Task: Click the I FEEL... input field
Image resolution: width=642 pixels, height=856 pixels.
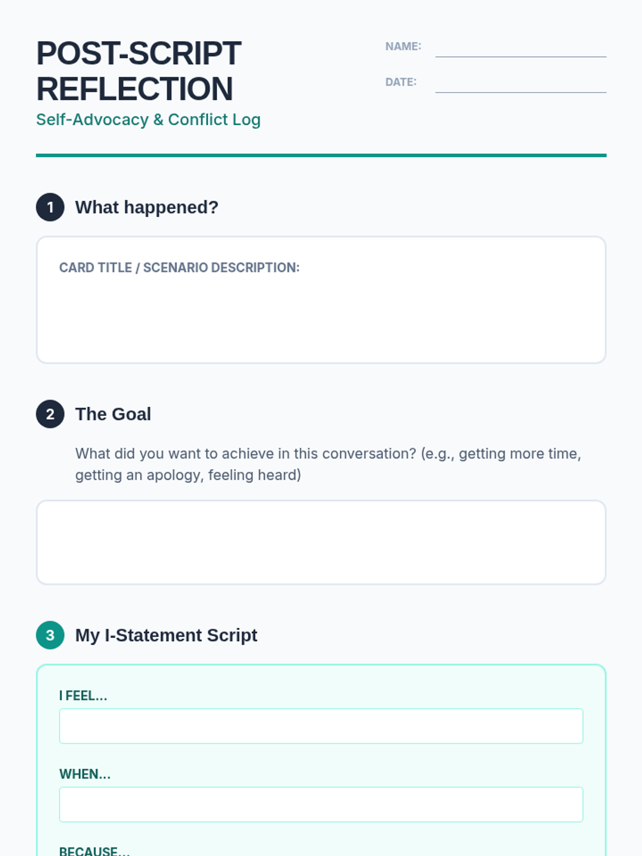Action: [x=321, y=726]
